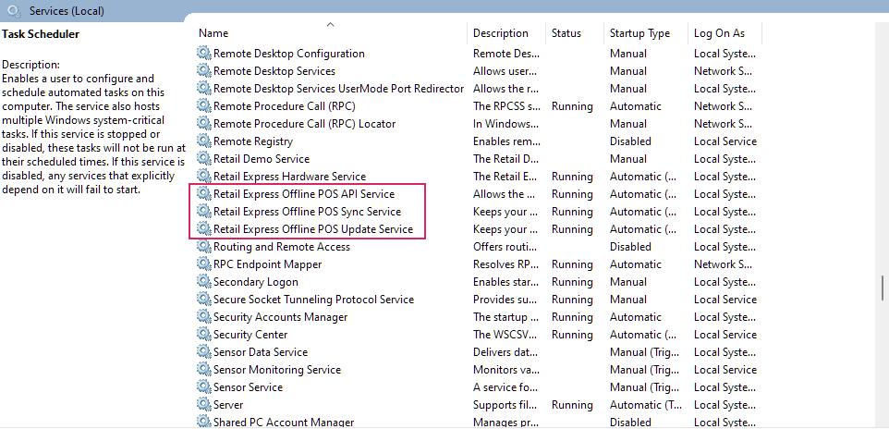The width and height of the screenshot is (889, 429).
Task: Sort by the Log On As column header
Action: (720, 33)
